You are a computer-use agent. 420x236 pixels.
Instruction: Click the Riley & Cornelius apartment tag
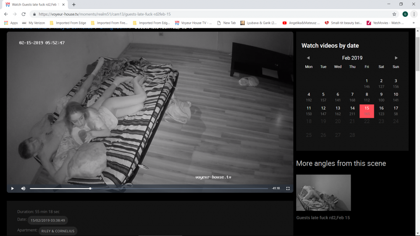pyautogui.click(x=58, y=231)
